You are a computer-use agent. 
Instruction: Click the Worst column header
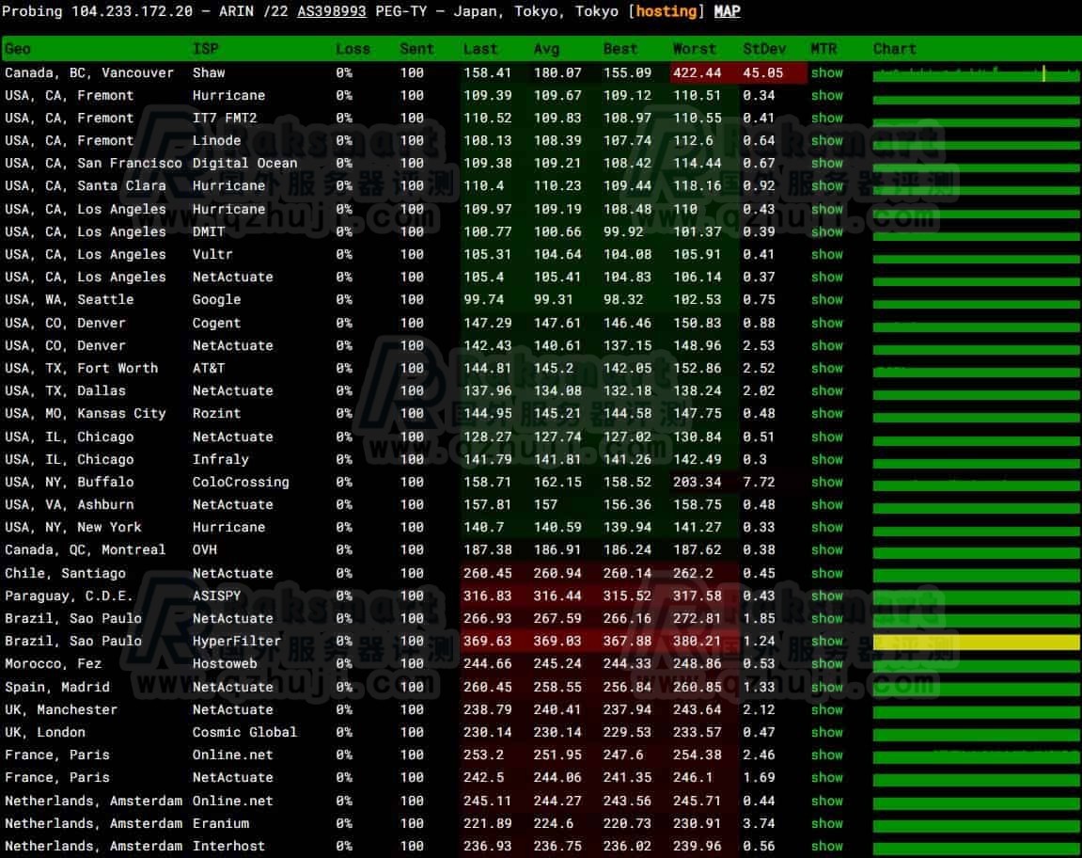pyautogui.click(x=694, y=49)
